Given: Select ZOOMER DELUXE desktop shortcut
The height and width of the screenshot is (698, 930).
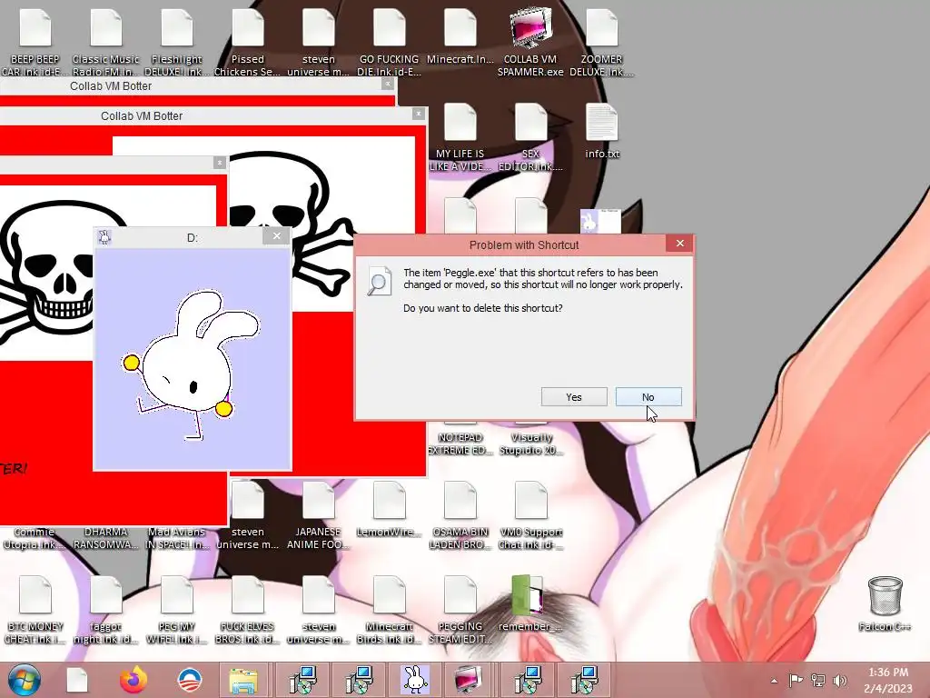Looking at the screenshot, I should click(x=601, y=42).
